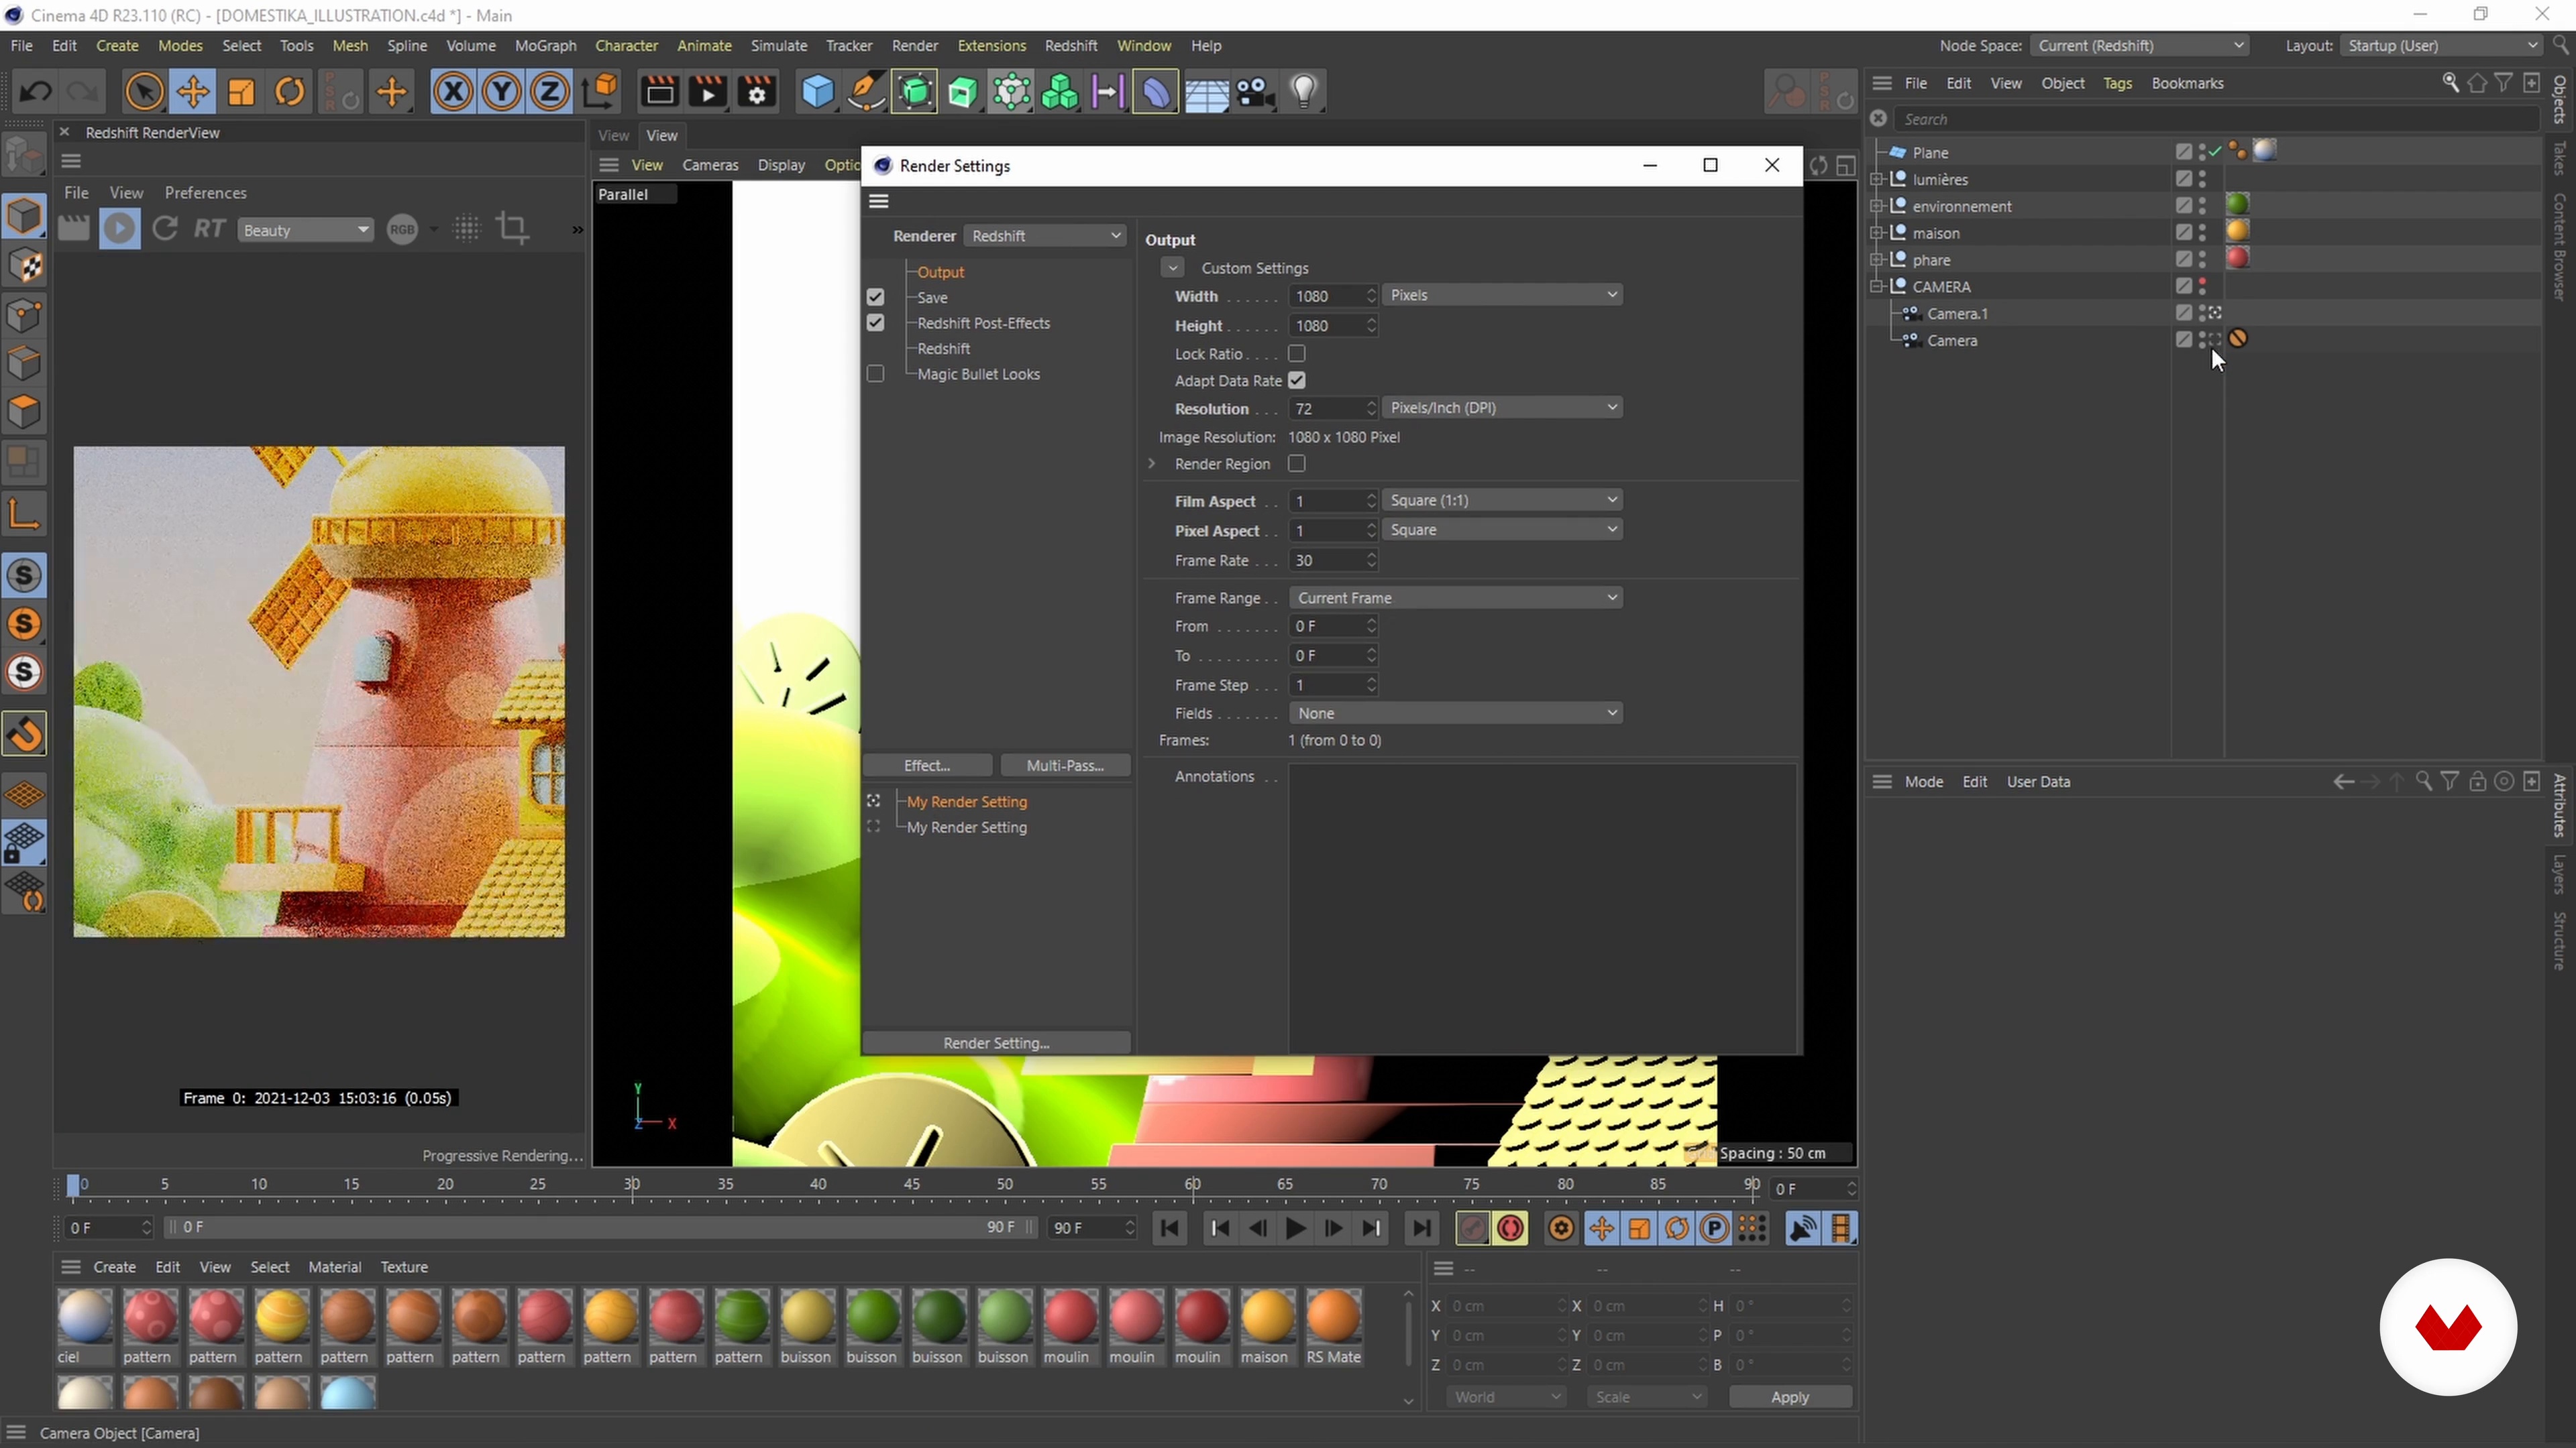Open Renderer Redshift dropdown
This screenshot has height=1448, width=2576.
[1045, 236]
